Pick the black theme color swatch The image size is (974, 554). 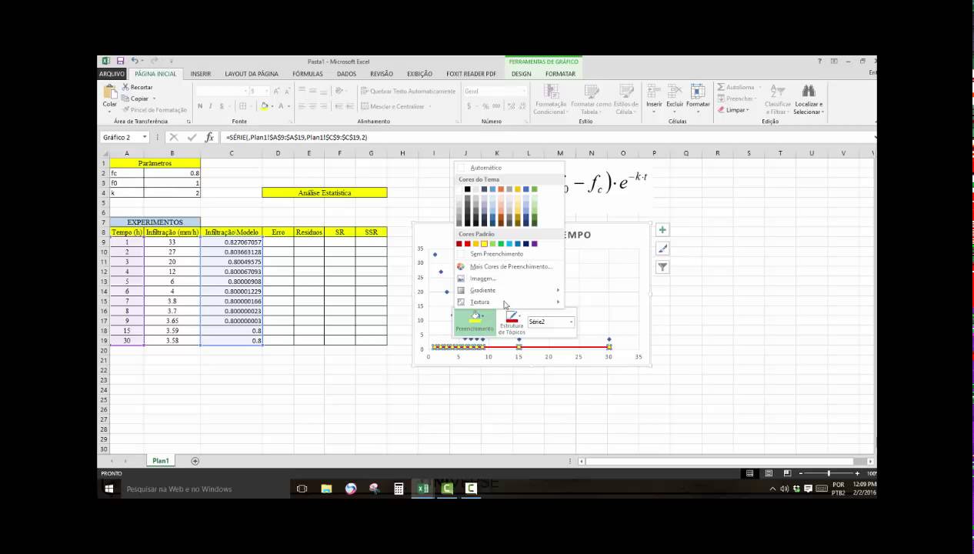467,189
